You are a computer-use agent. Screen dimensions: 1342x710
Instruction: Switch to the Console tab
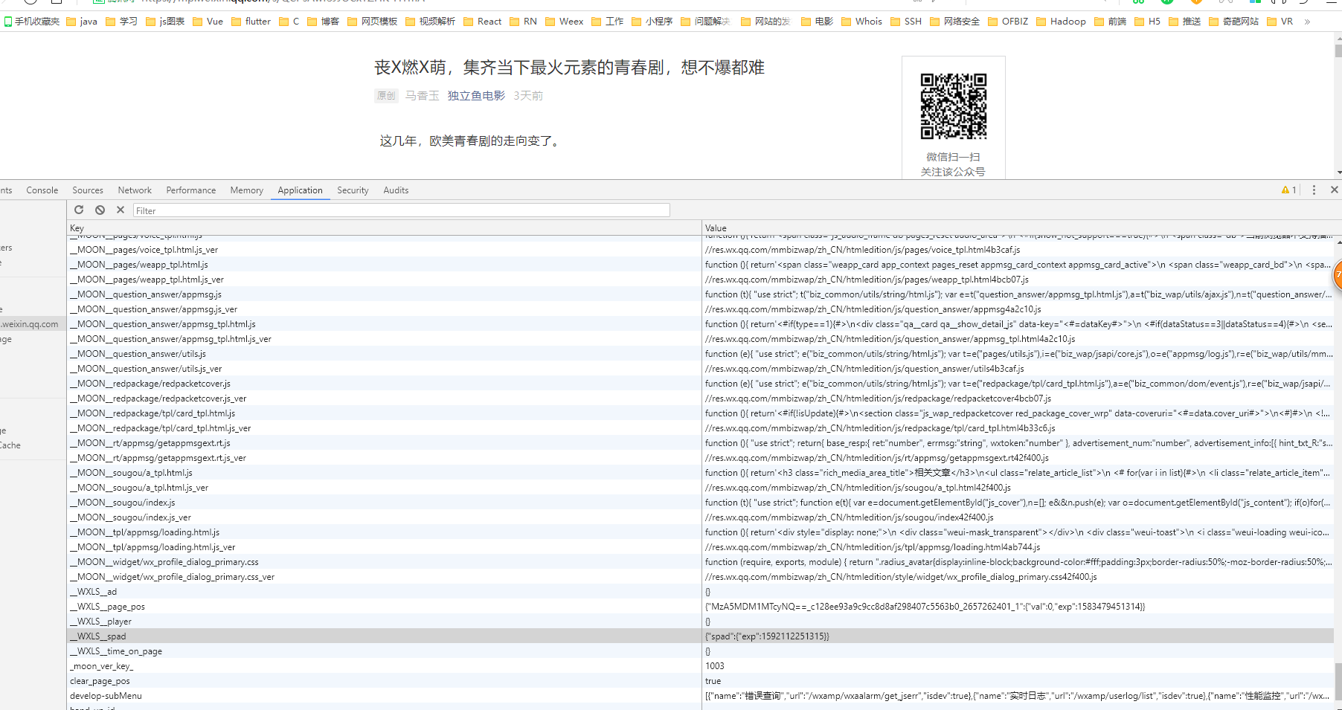(42, 190)
